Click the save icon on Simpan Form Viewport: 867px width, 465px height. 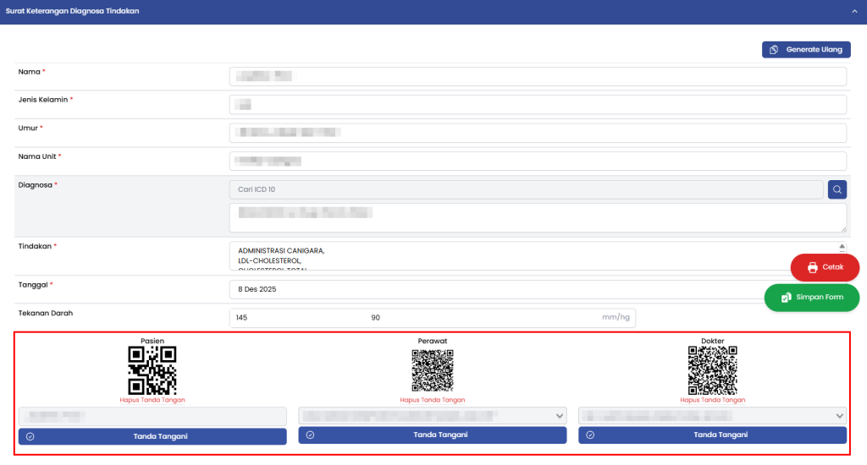(787, 298)
